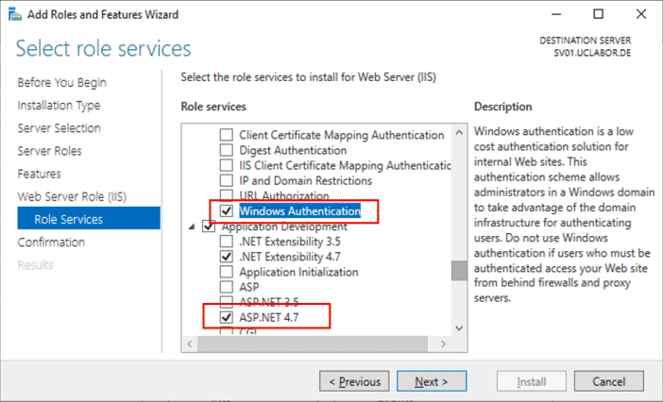Check Client Certificate Mapping Authentication box

[226, 135]
